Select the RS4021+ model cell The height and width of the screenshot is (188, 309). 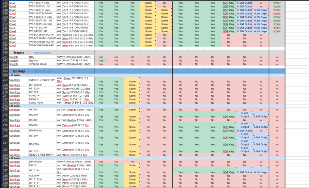(x=42, y=96)
